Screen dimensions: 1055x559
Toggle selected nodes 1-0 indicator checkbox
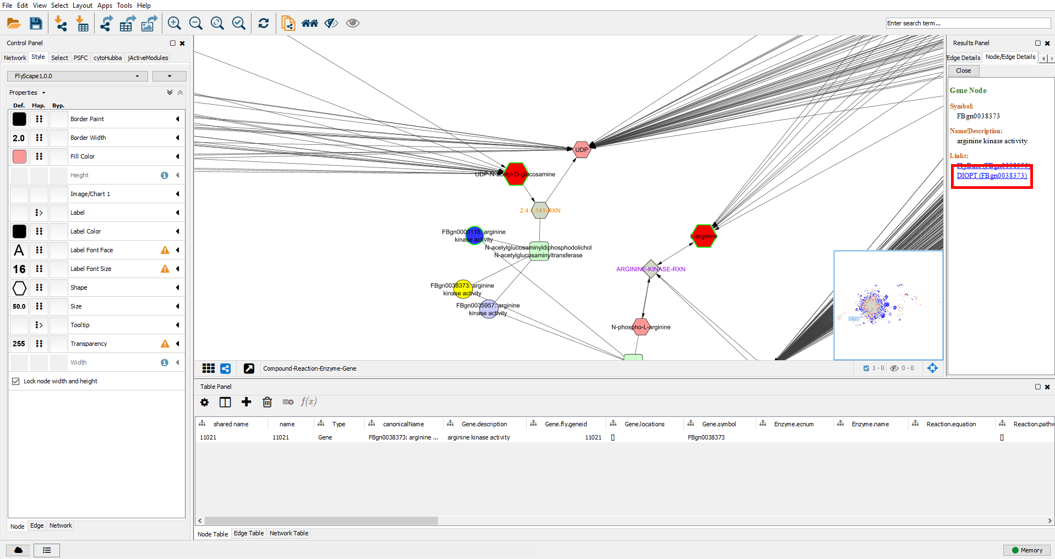click(866, 368)
